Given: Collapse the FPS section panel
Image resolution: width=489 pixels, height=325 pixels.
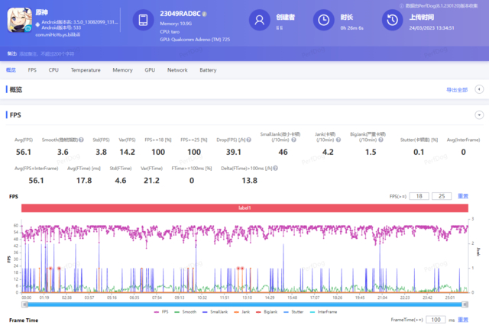Looking at the screenshot, I should tap(479, 114).
